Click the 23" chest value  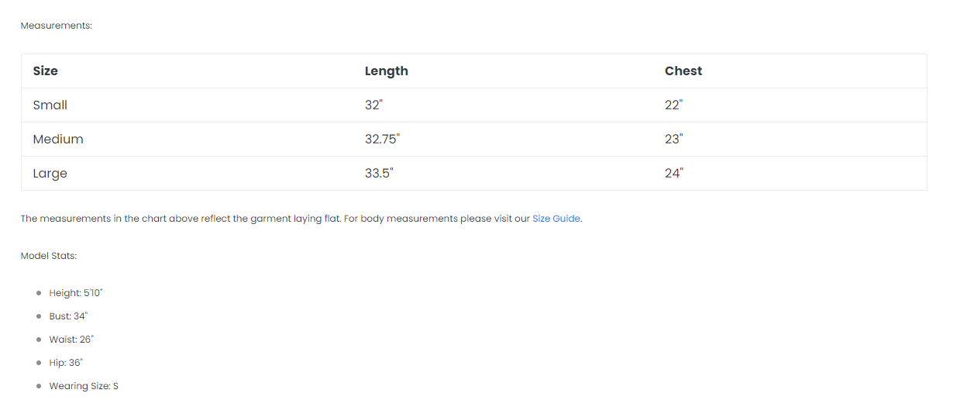click(673, 139)
